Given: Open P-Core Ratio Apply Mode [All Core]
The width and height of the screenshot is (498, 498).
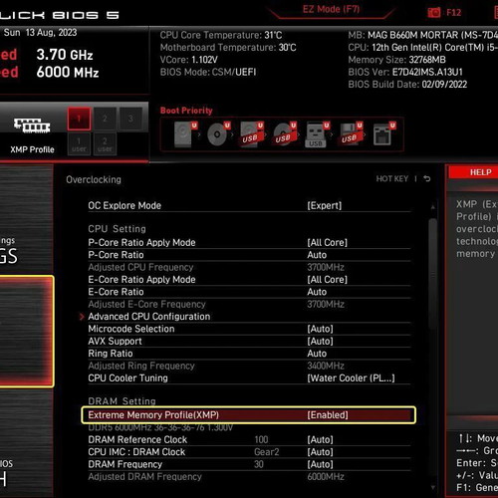Looking at the screenshot, I should coord(249,242).
